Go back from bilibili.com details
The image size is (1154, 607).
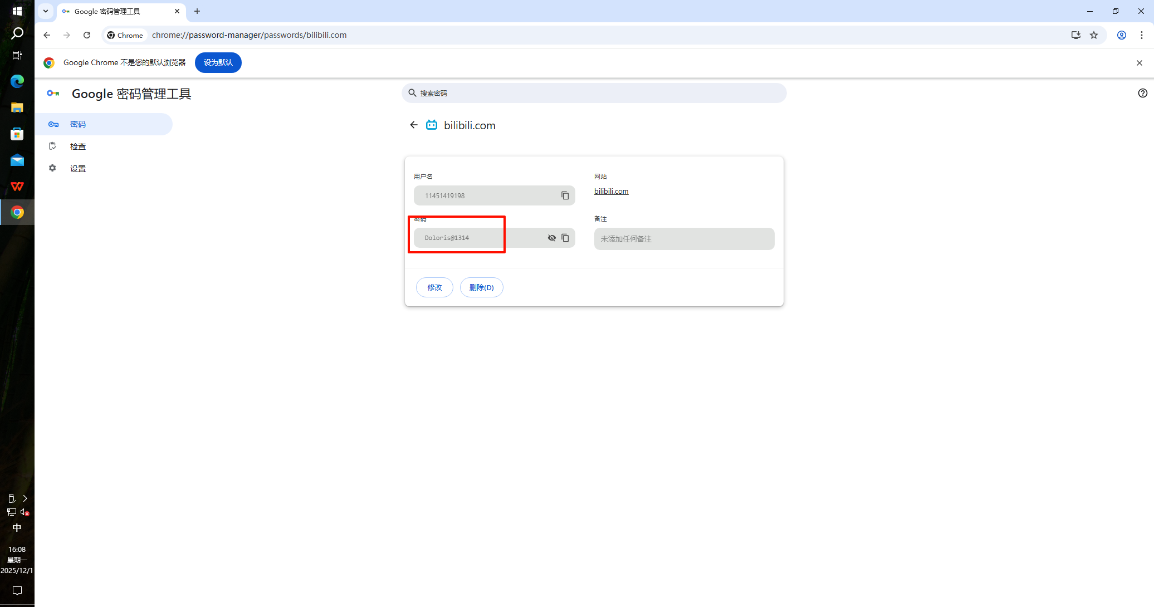click(x=413, y=125)
